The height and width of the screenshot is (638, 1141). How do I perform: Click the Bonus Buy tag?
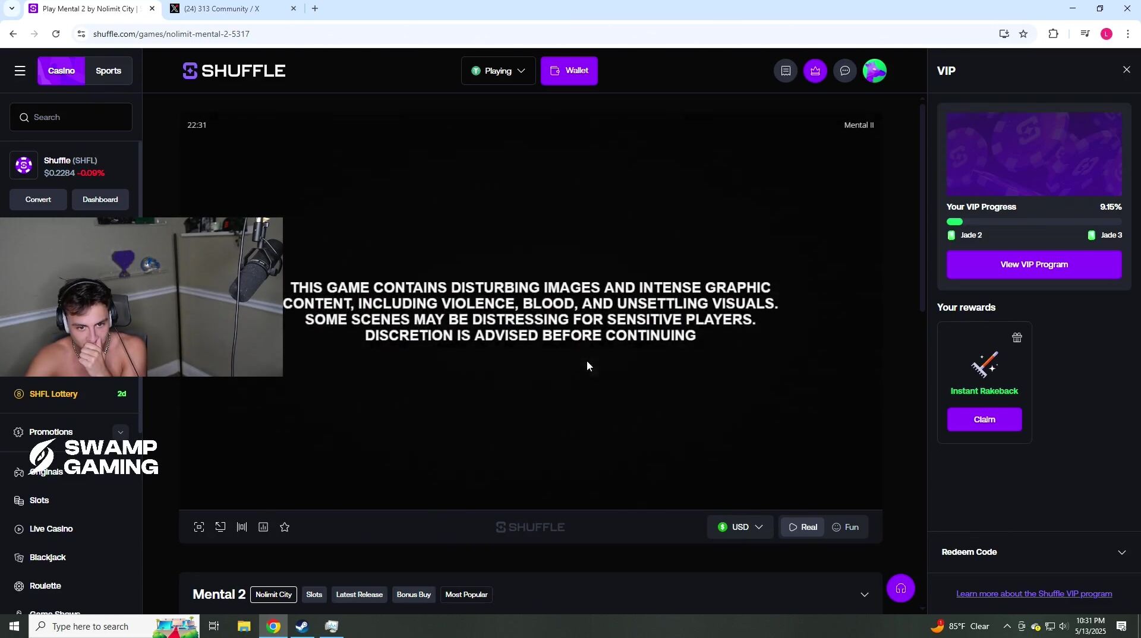pos(414,595)
